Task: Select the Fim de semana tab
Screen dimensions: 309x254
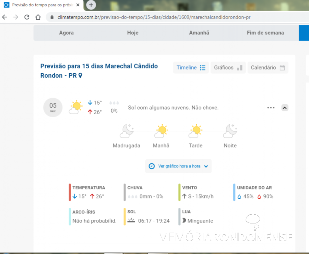Action: click(265, 33)
